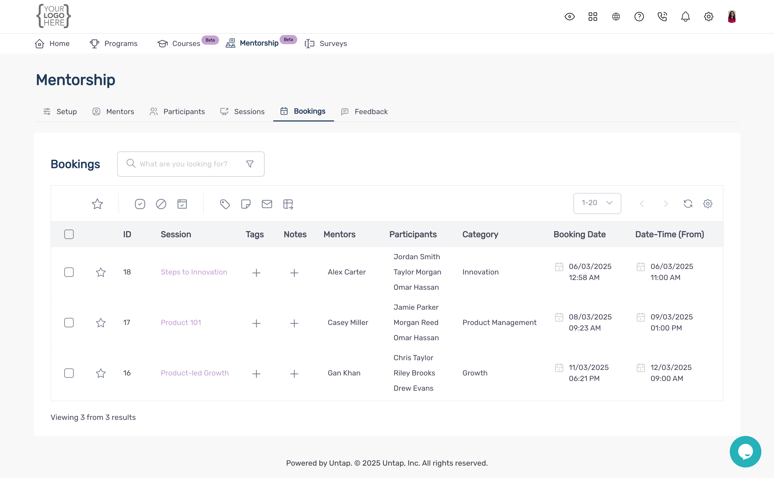Click the reschedule calendar icon
This screenshot has width=774, height=478.
pos(182,204)
